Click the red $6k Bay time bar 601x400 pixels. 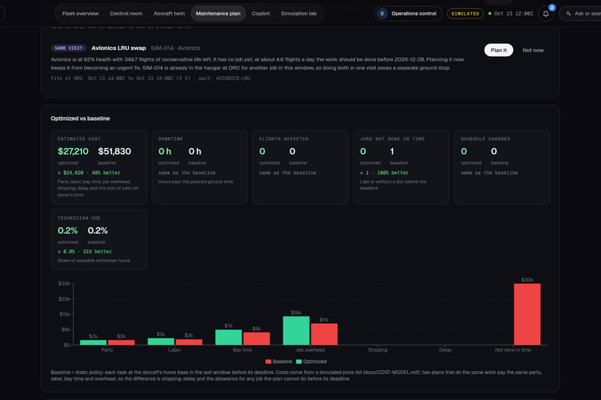click(x=257, y=339)
